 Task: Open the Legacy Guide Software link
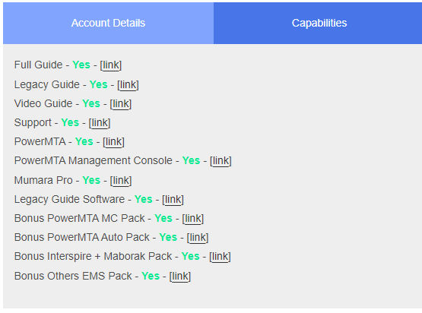pyautogui.click(x=173, y=200)
